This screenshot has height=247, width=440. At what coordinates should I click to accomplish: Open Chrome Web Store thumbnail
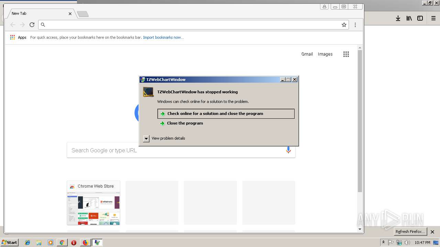coord(93,203)
